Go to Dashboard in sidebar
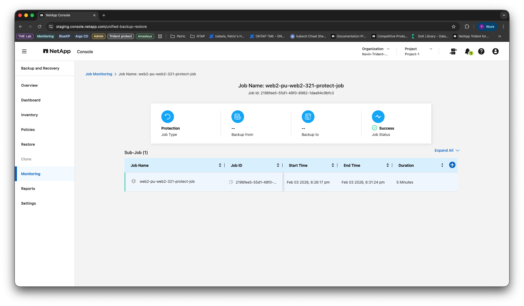The width and height of the screenshot is (524, 306). (31, 100)
